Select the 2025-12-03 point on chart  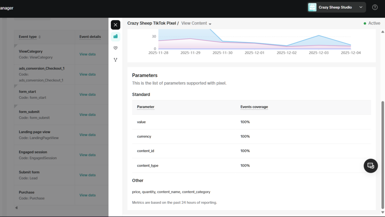(318, 36)
